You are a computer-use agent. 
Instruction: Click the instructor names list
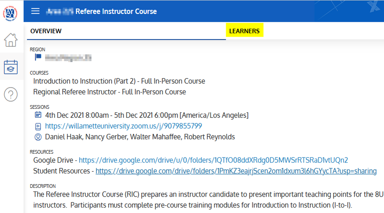[x=140, y=137]
